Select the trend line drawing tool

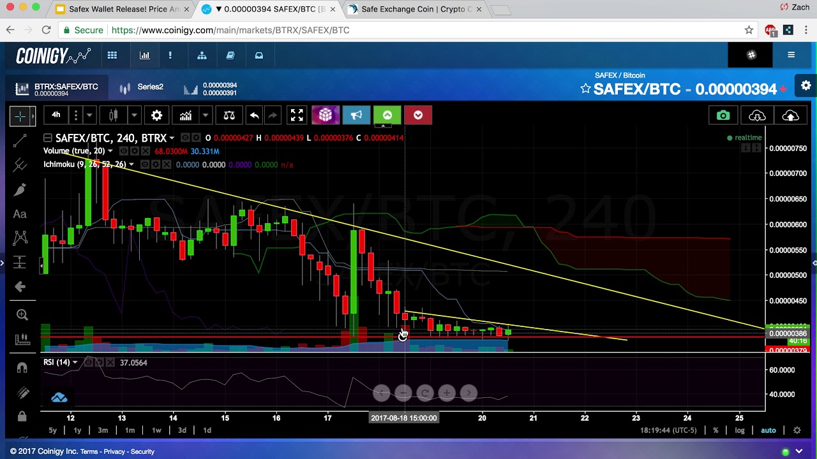tap(20, 140)
